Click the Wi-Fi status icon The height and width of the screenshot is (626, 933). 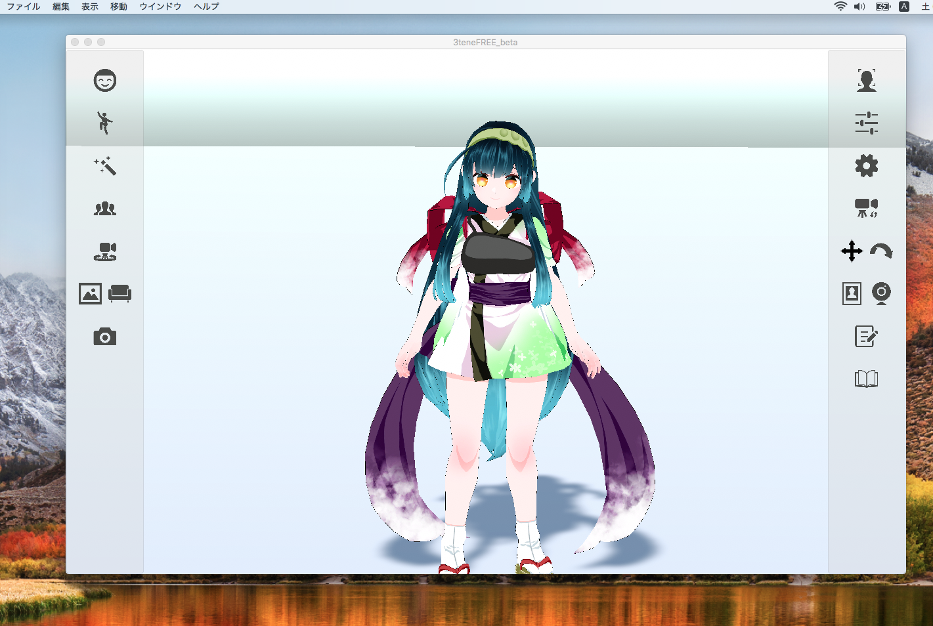pos(840,7)
